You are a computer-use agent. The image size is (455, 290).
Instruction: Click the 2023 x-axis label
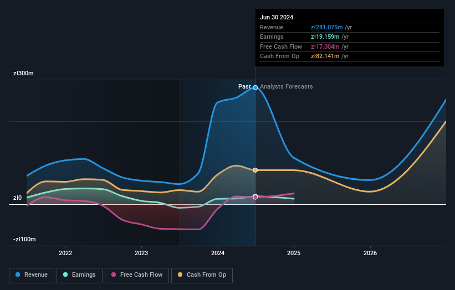[x=141, y=253]
